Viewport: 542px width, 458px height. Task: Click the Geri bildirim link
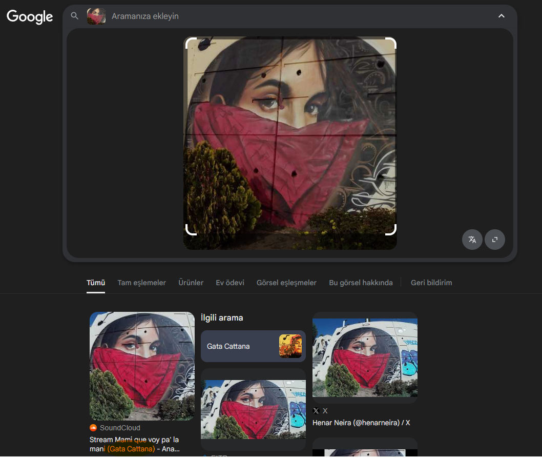tap(431, 283)
